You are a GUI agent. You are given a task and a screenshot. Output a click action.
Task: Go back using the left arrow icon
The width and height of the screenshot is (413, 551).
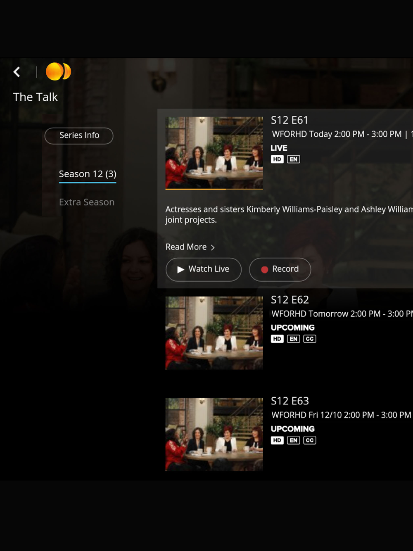tap(17, 72)
